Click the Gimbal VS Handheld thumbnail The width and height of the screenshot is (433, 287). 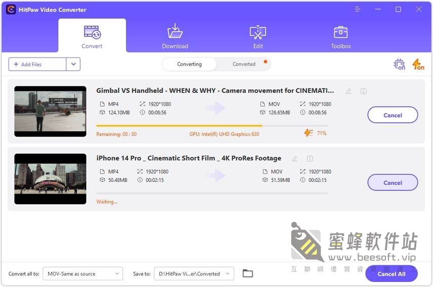click(50, 111)
